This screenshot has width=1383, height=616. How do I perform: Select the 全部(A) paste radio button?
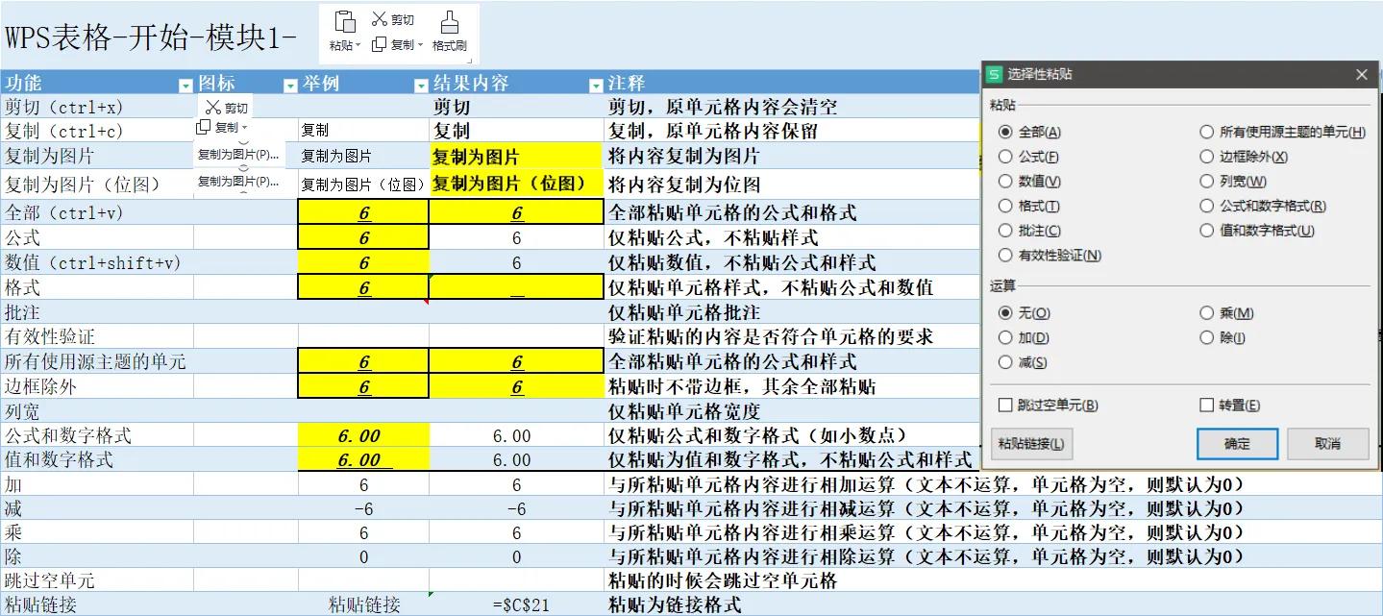[x=1005, y=132]
